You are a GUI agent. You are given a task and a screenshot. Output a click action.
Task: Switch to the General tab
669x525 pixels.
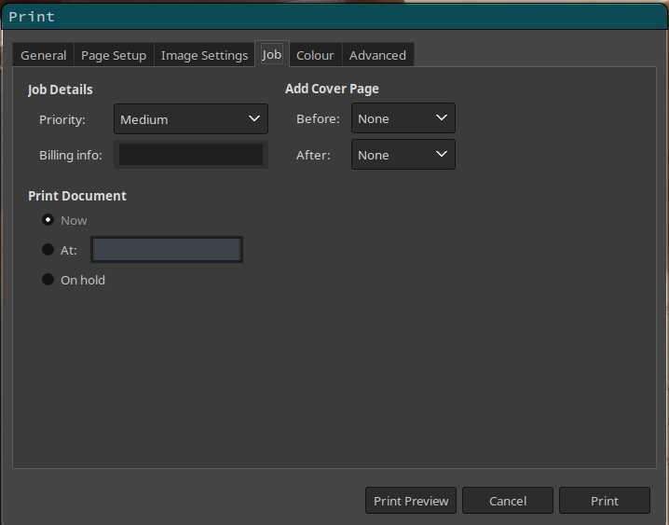click(x=44, y=55)
